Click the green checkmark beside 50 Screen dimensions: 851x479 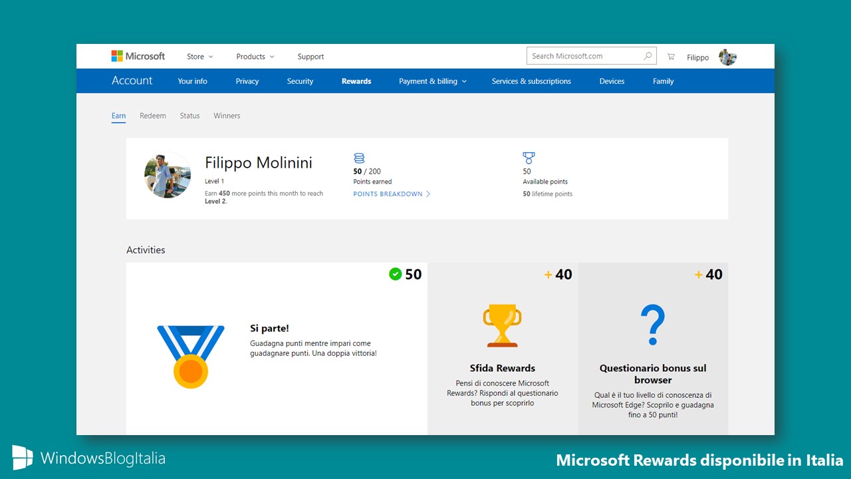click(396, 274)
